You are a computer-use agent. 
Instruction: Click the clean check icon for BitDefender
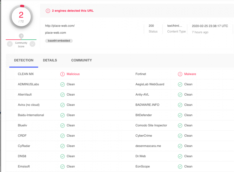click(180, 115)
